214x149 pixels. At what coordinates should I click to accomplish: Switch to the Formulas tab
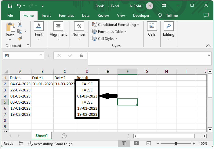point(66,16)
